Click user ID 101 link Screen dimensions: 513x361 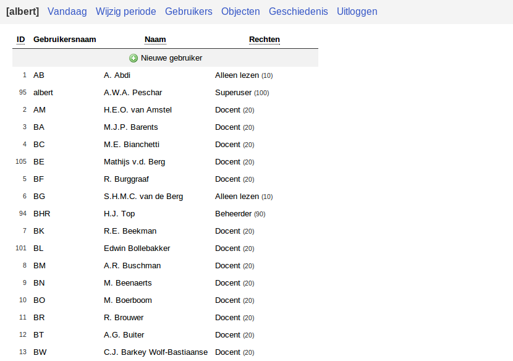click(x=21, y=248)
